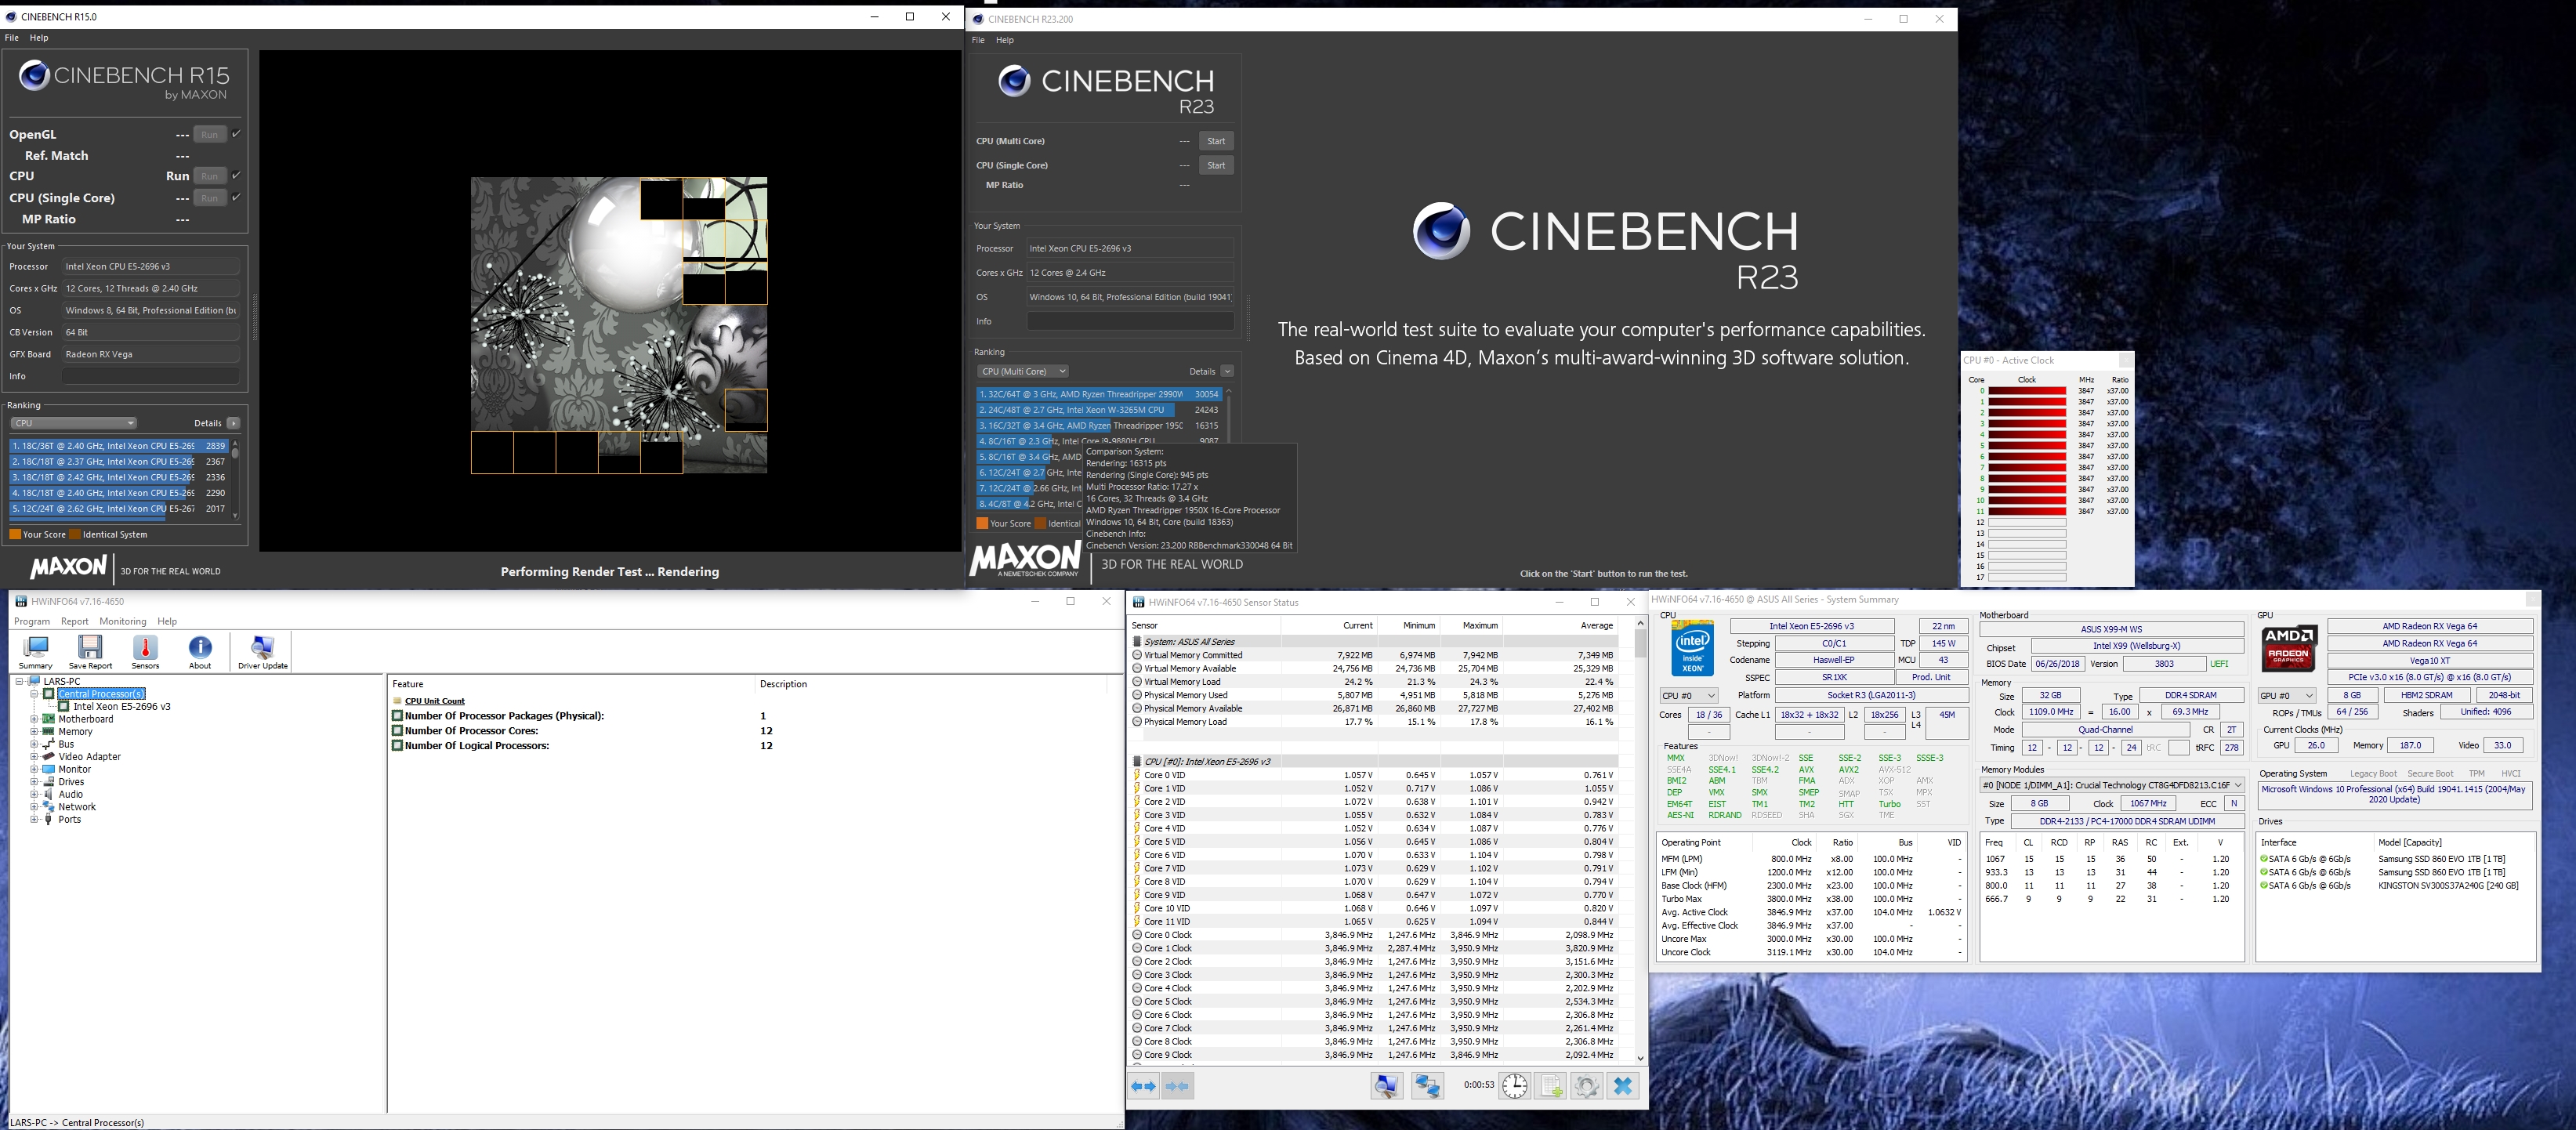The height and width of the screenshot is (1130, 2576).
Task: Start the CPU (Multi Core) test in R23
Action: click(x=1216, y=141)
